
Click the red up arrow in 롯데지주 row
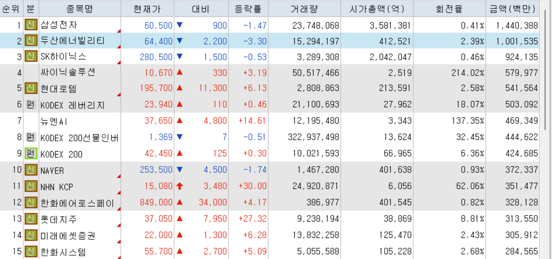(x=180, y=218)
